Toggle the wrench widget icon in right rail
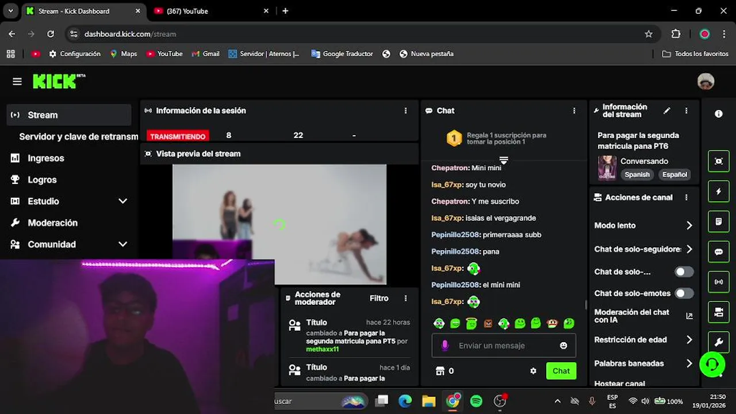The width and height of the screenshot is (736, 414). [x=719, y=343]
